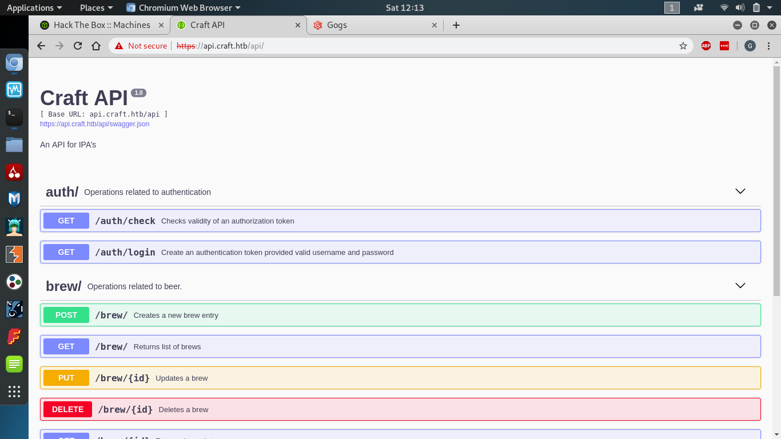Open Metasploit from the sidebar dock
Viewport: 781px width, 439px height.
click(14, 199)
